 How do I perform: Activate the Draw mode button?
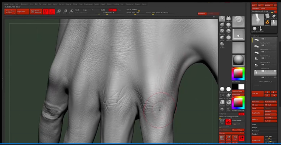point(52,12)
